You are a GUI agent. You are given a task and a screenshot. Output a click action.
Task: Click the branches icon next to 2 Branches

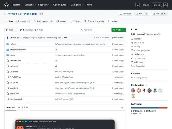[x=21, y=30]
